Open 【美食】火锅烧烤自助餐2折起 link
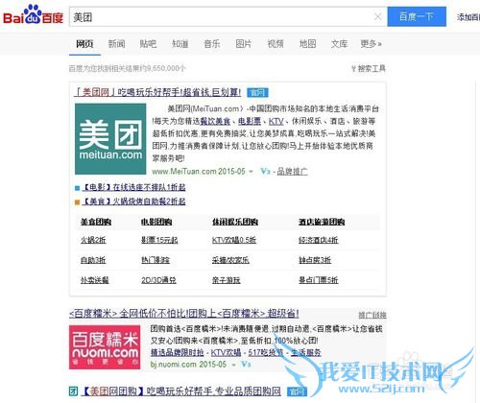Screen dimensions: 480x403 pos(133,201)
